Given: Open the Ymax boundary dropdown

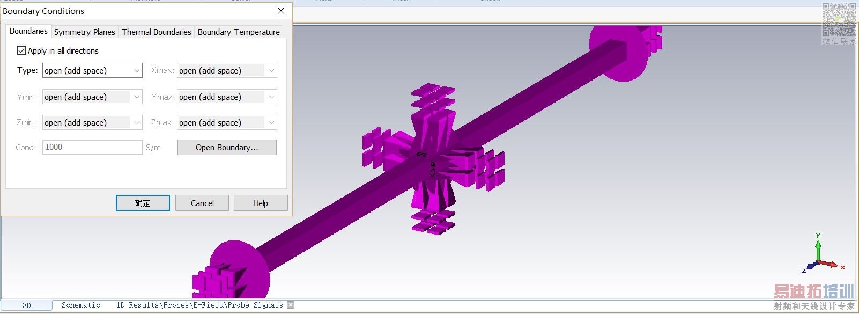Looking at the screenshot, I should point(227,97).
